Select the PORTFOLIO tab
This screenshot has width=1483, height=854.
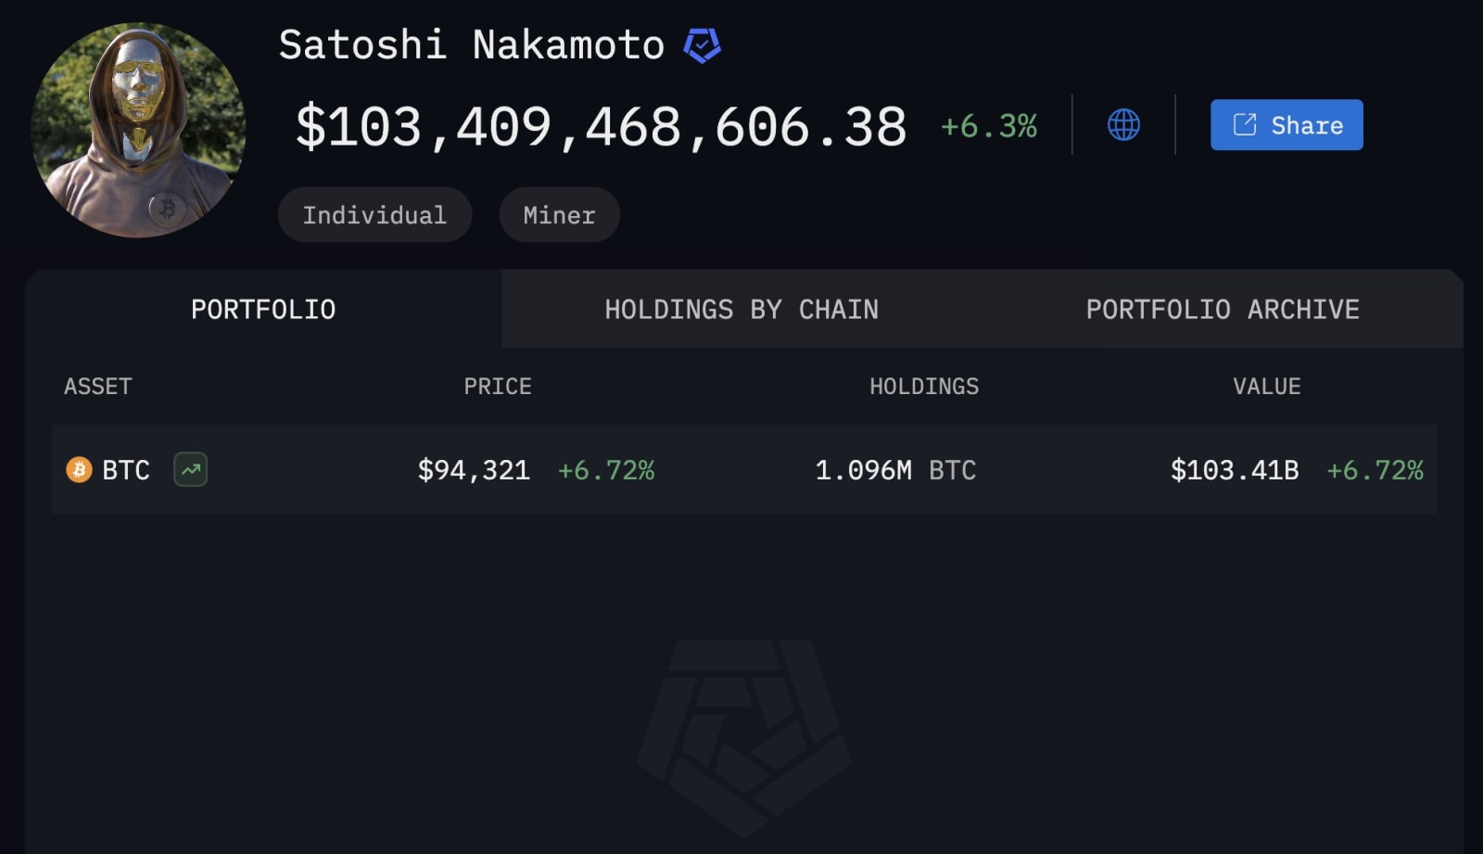[x=262, y=309]
